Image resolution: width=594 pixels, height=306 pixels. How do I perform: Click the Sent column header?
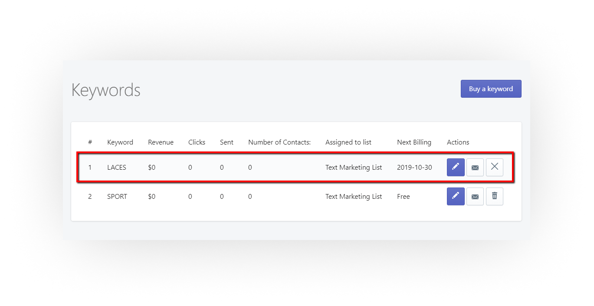click(x=226, y=142)
